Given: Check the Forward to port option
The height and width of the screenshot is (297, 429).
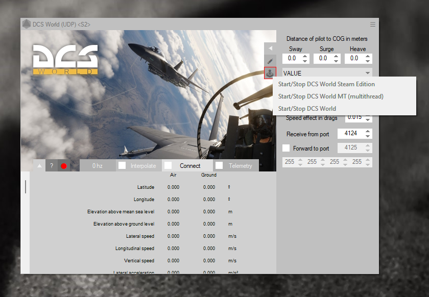Looking at the screenshot, I should pyautogui.click(x=286, y=148).
